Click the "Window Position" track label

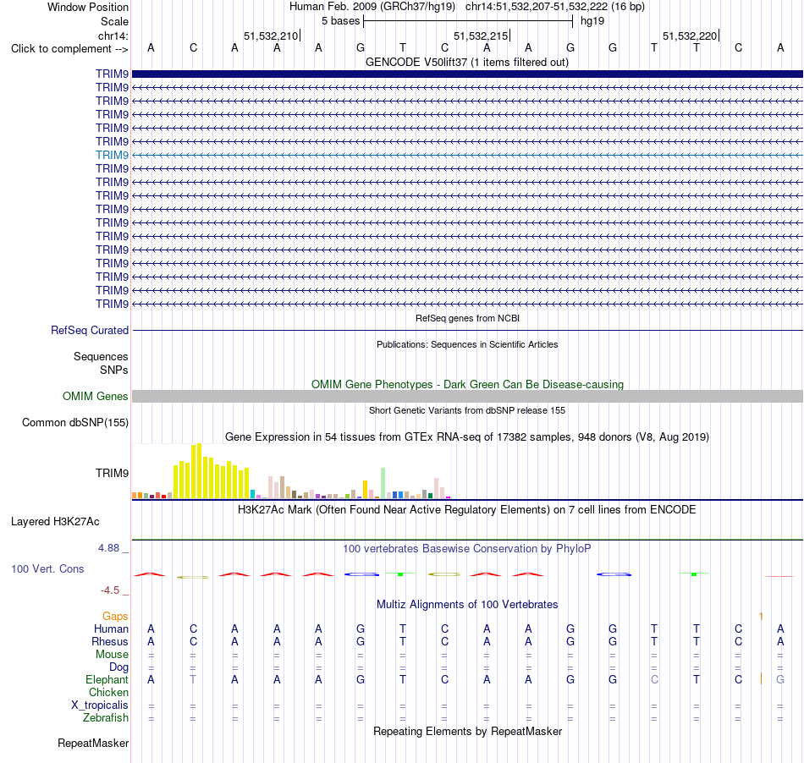(88, 7)
